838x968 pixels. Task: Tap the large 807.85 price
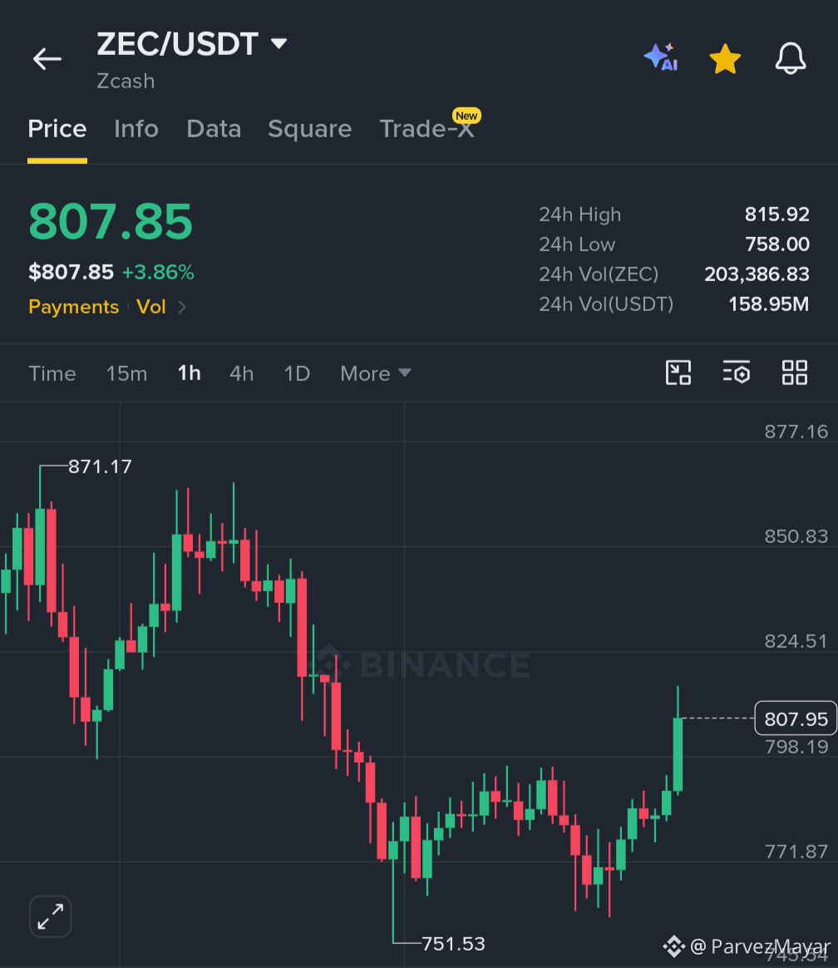pyautogui.click(x=111, y=222)
